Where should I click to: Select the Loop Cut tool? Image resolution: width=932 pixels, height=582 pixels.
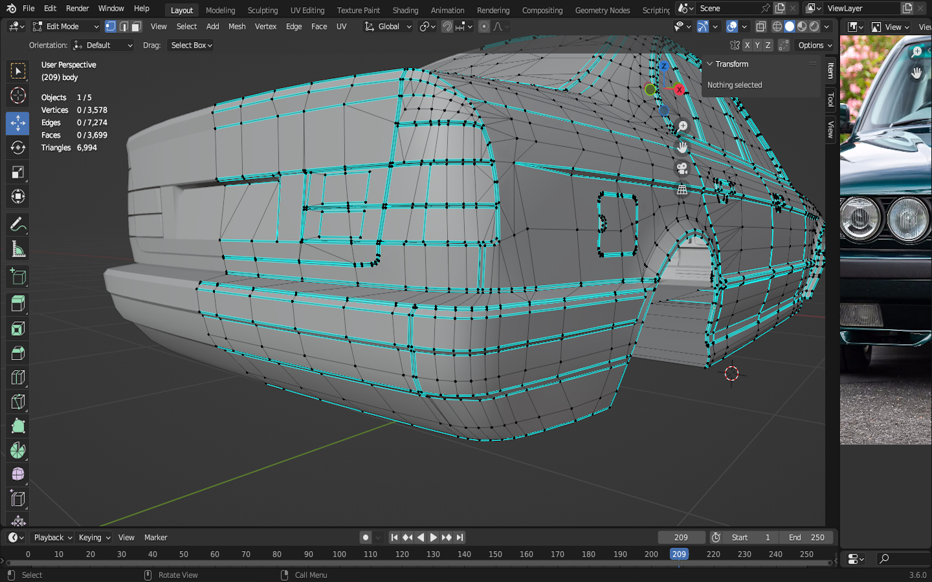pos(17,378)
